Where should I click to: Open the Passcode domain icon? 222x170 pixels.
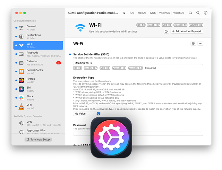point(21,54)
